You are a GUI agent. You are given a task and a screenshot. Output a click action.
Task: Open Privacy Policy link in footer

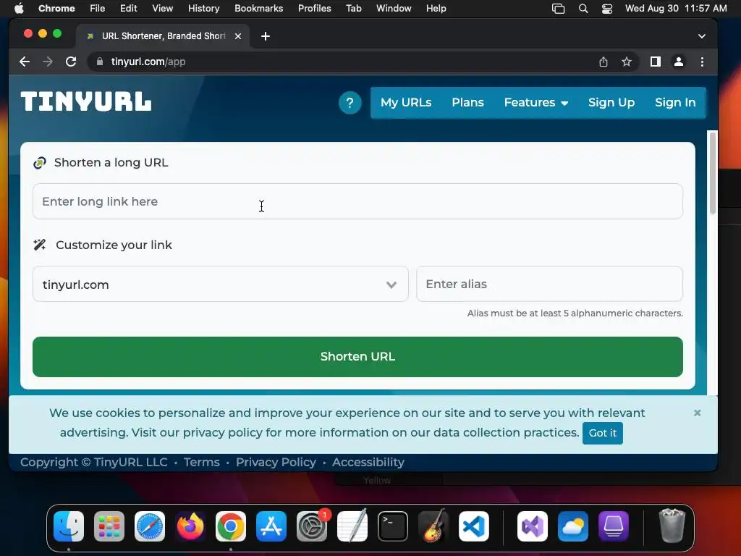(276, 462)
